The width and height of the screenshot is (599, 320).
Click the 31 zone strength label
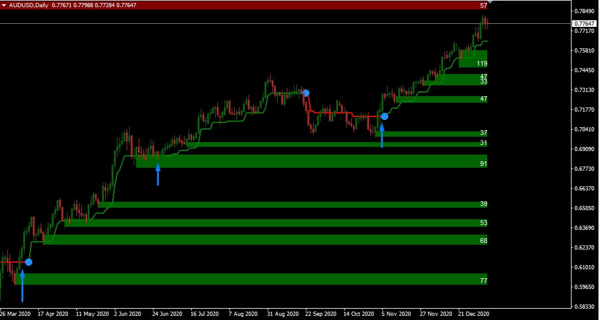pyautogui.click(x=484, y=143)
